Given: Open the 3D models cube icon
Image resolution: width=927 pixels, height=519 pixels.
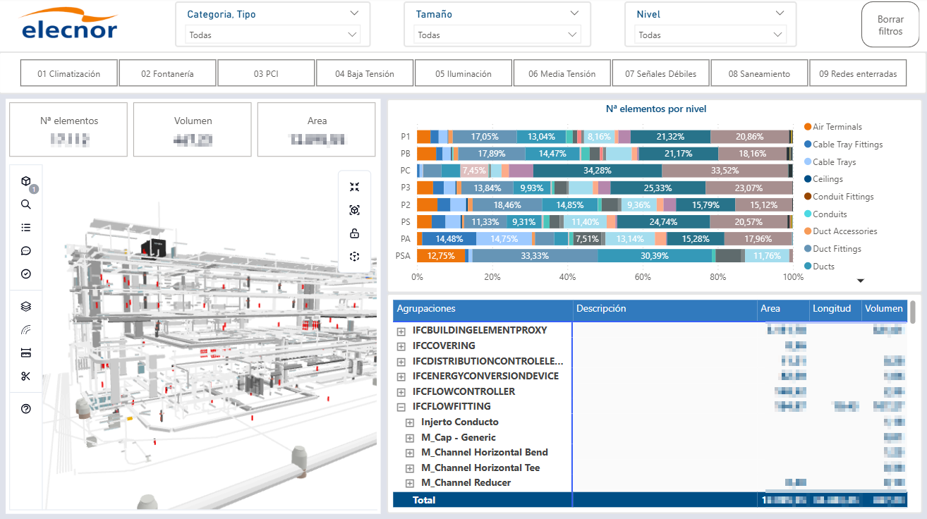Looking at the screenshot, I should 26,181.
